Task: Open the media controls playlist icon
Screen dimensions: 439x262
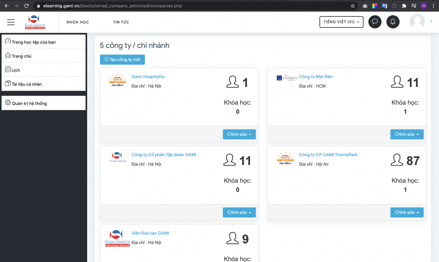Action: tap(414, 6)
